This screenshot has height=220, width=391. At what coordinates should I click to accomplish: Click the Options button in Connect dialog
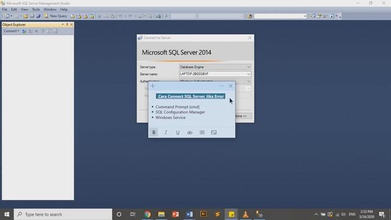(x=243, y=116)
